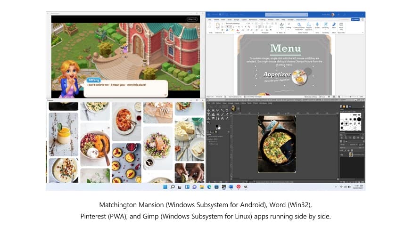Click the Word icon on the taskbar

pos(231,186)
